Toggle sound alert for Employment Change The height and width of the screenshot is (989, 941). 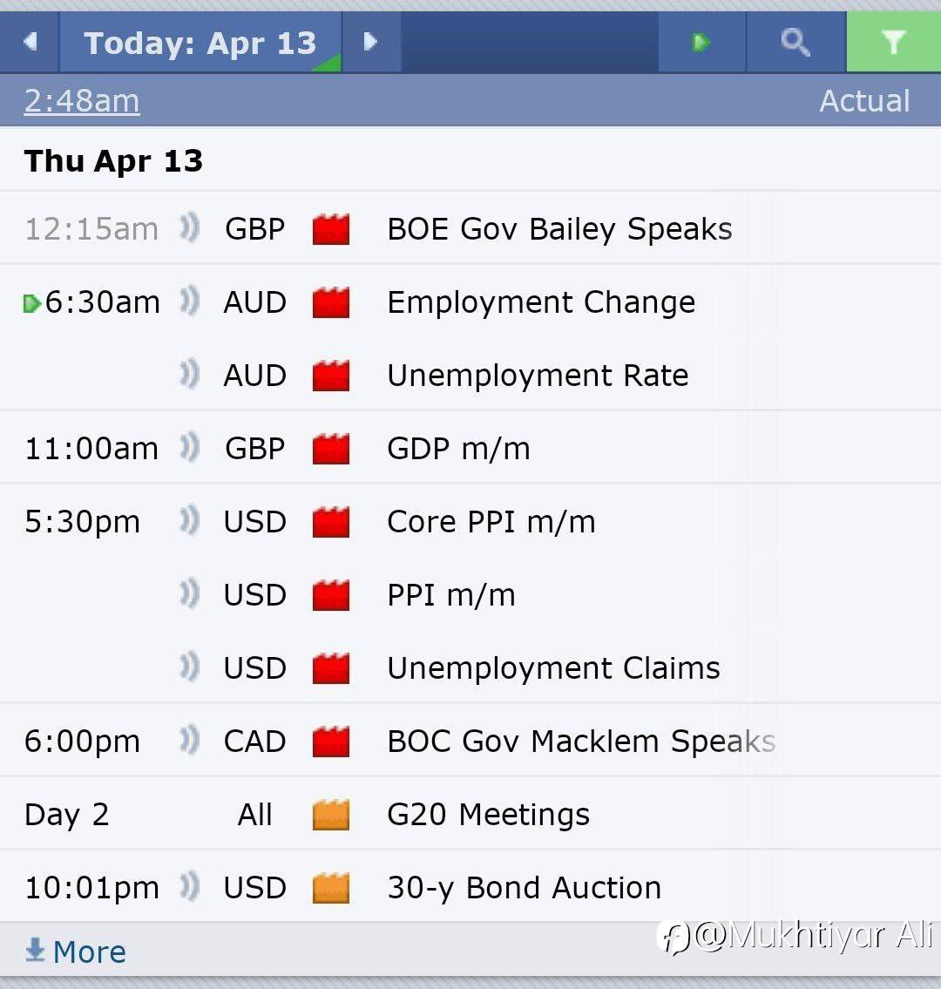tap(189, 302)
